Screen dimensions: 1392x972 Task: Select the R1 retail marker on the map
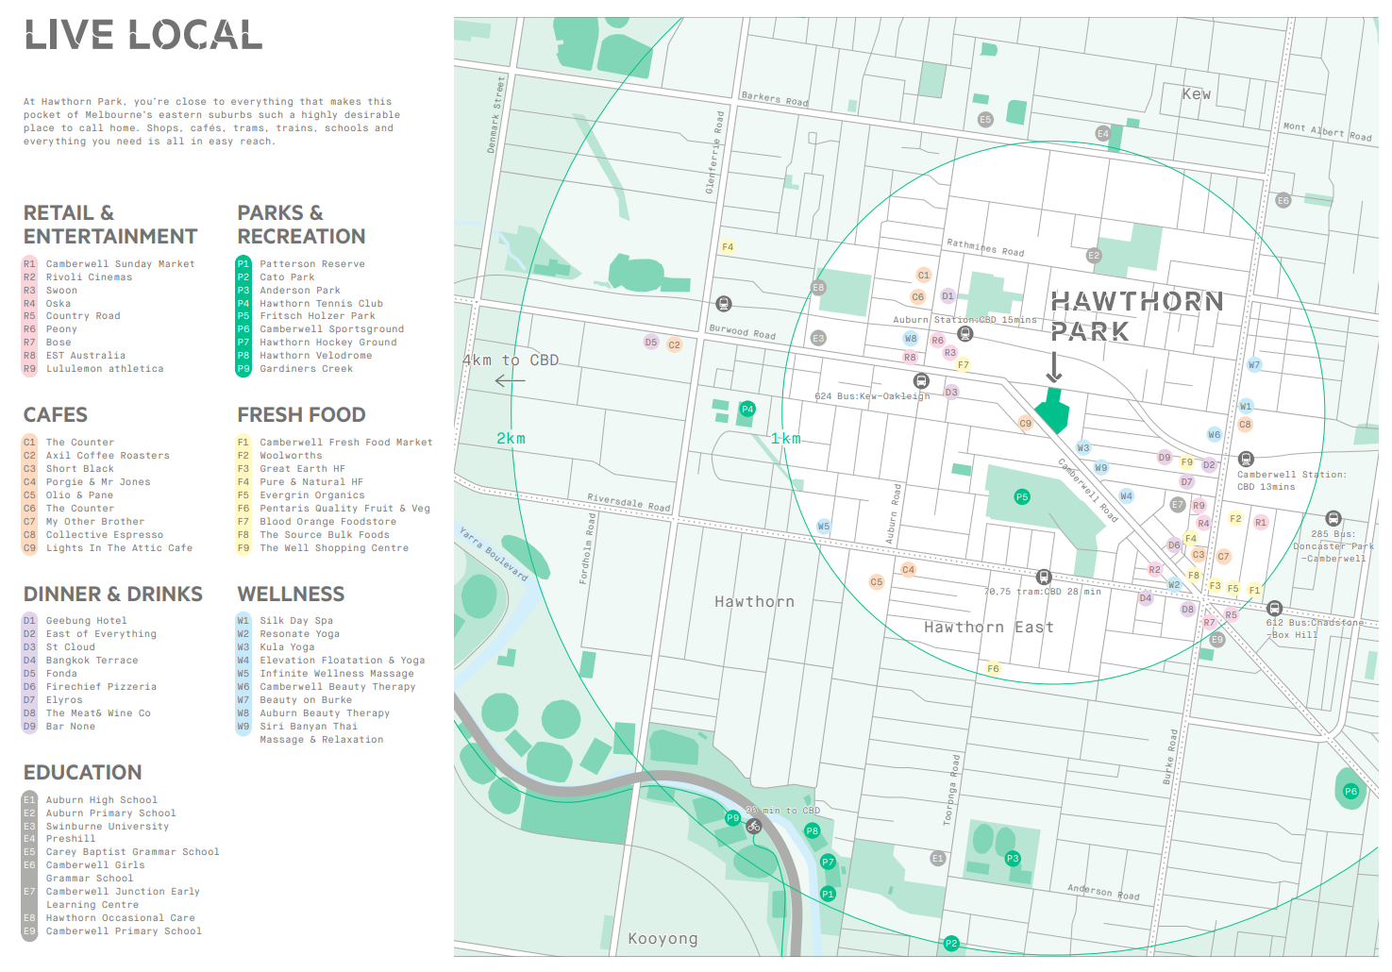(1261, 522)
